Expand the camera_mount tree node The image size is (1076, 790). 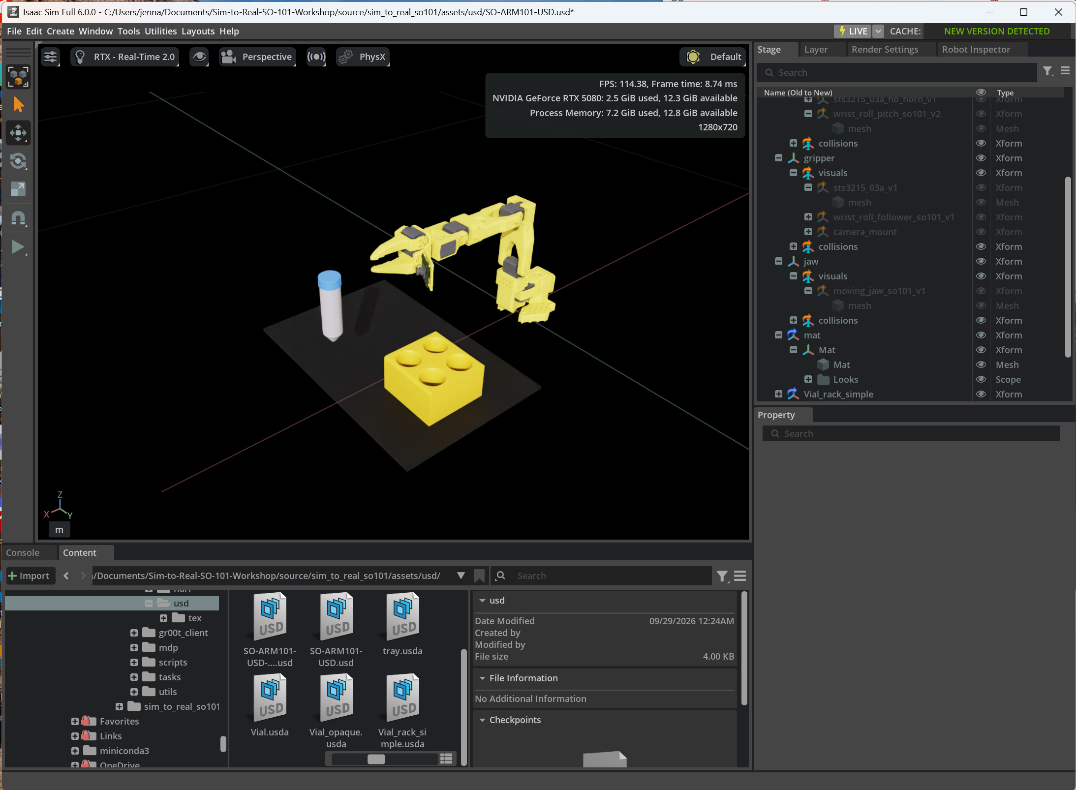pyautogui.click(x=808, y=232)
